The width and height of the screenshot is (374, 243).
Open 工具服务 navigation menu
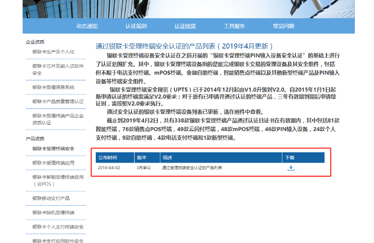(x=234, y=26)
